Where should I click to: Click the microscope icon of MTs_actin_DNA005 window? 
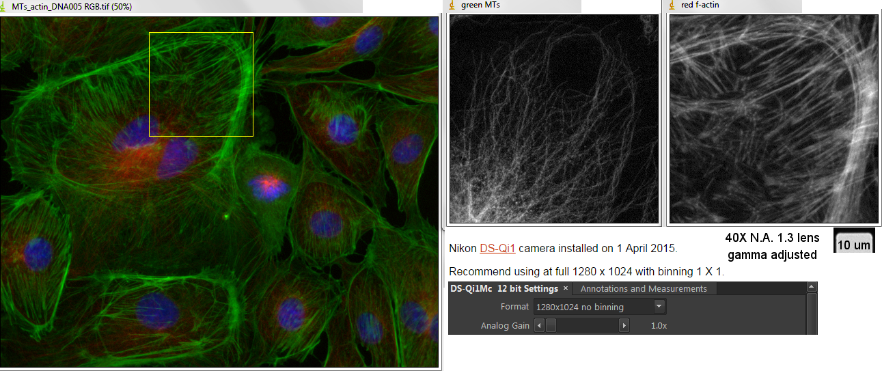coord(5,6)
